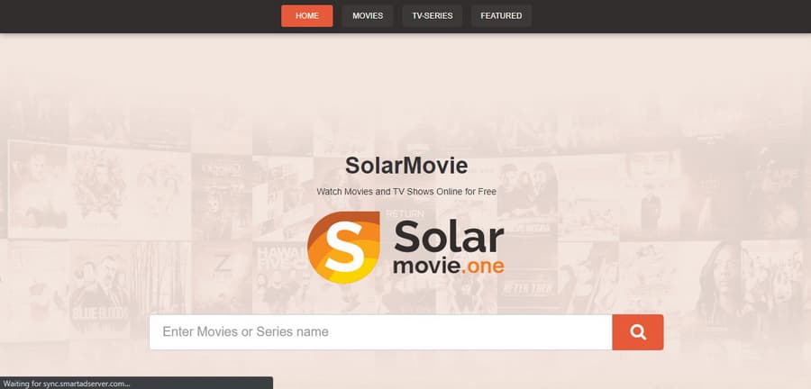The width and height of the screenshot is (811, 389).
Task: Switch to the TV-SERIES tab
Action: pyautogui.click(x=431, y=15)
